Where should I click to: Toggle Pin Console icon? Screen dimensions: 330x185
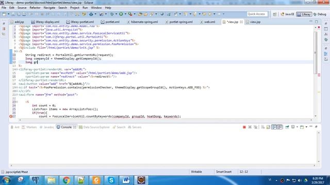(287, 127)
